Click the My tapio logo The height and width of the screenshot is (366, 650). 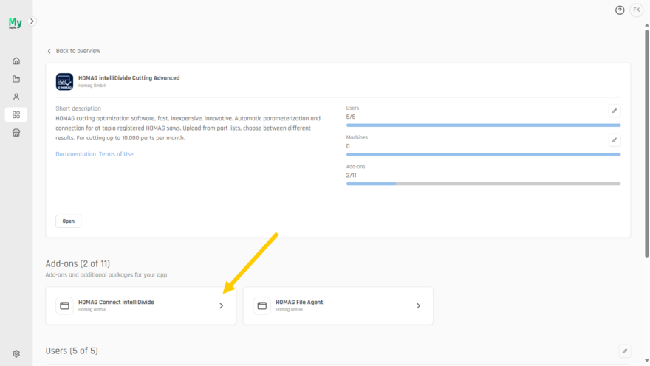click(x=15, y=23)
